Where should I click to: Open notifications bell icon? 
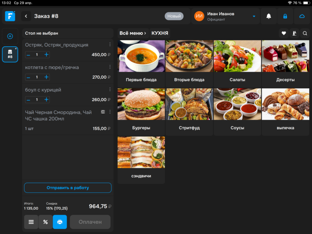269,16
